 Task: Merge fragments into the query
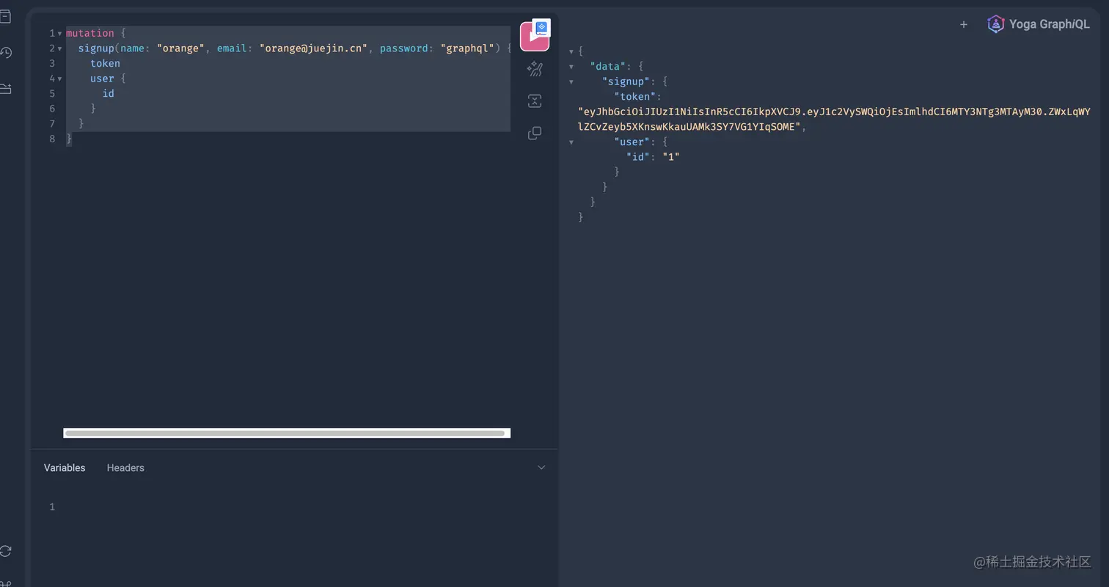[535, 101]
